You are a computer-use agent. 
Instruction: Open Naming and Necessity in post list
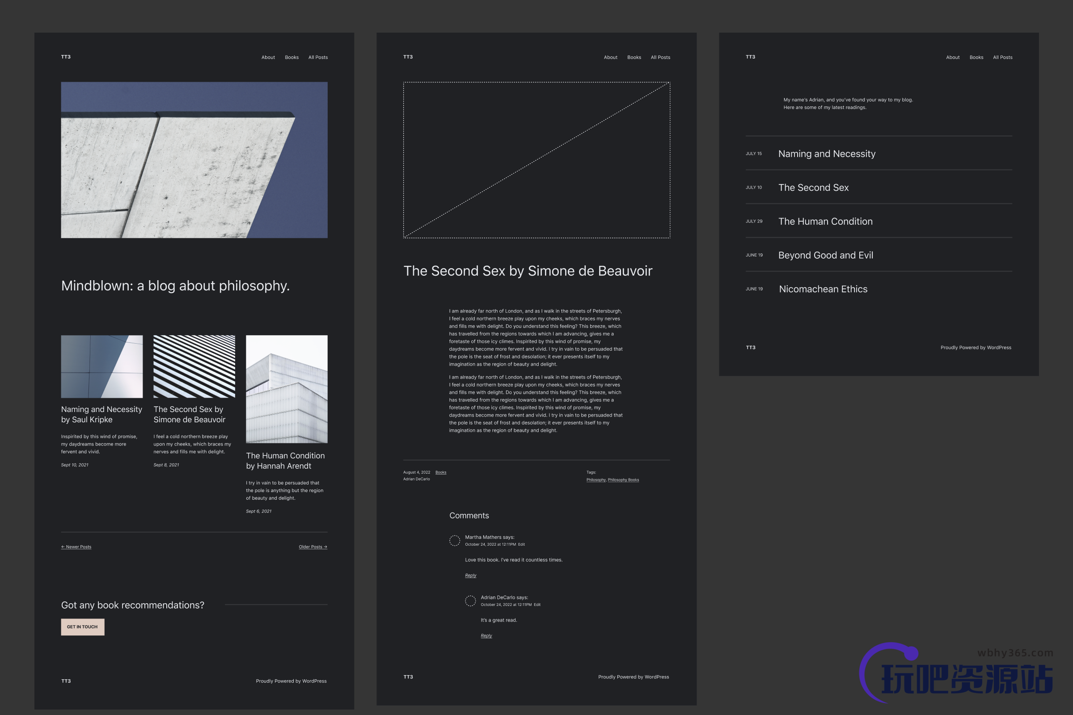click(x=827, y=154)
